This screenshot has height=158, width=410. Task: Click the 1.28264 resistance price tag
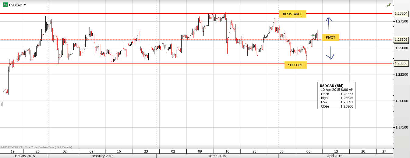point(401,13)
